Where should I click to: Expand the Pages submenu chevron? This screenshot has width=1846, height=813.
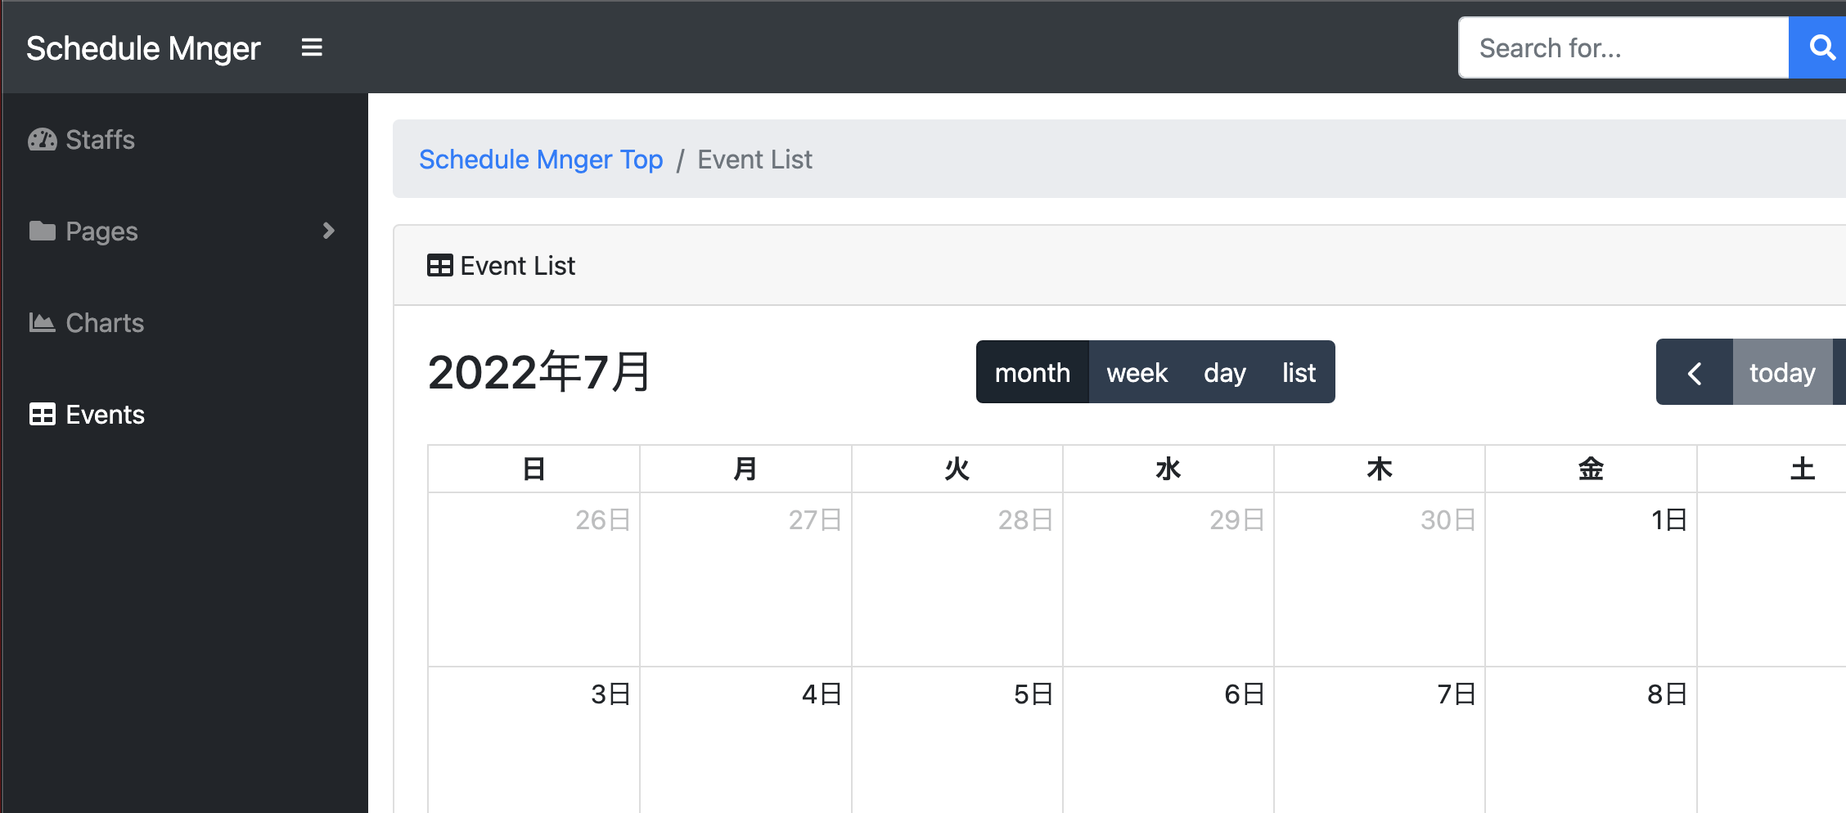329,231
